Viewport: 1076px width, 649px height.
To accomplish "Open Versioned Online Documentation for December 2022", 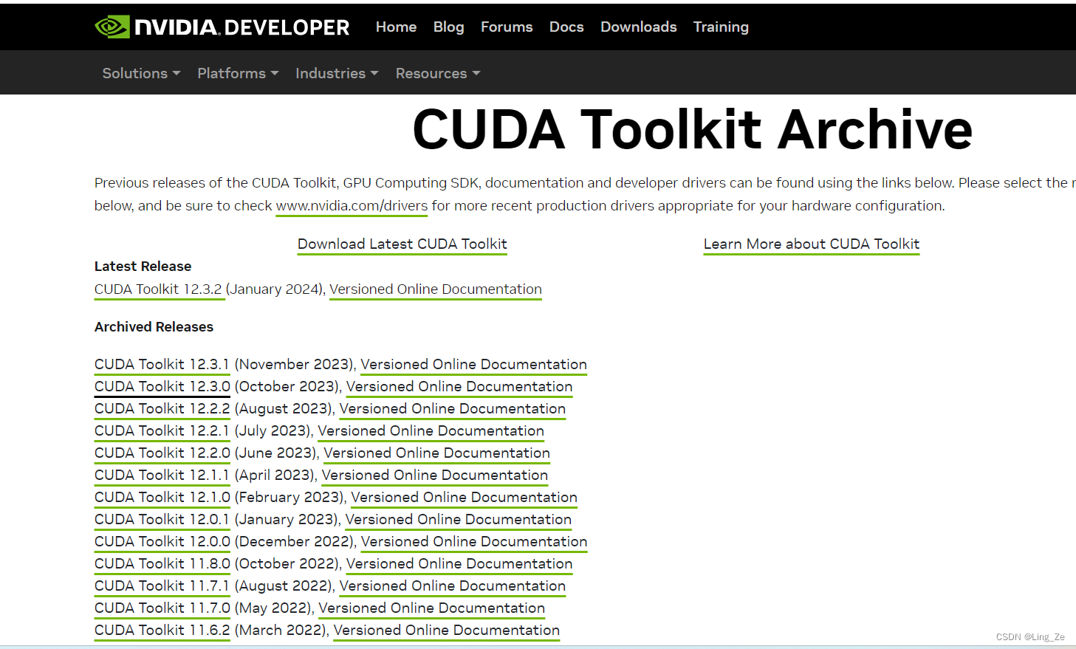I will click(x=474, y=542).
